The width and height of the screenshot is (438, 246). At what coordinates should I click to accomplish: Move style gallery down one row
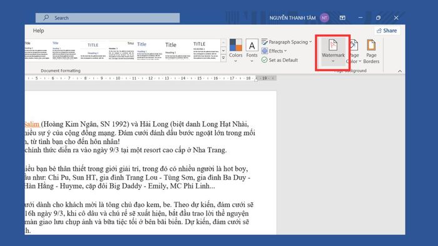[x=223, y=51]
